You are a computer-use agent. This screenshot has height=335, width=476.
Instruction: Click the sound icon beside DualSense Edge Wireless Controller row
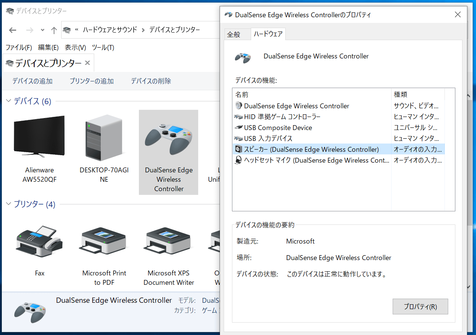pyautogui.click(x=239, y=106)
